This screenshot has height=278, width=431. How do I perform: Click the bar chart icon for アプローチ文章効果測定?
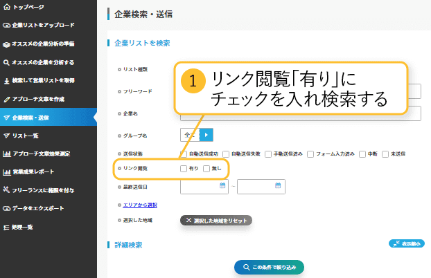(x=7, y=154)
